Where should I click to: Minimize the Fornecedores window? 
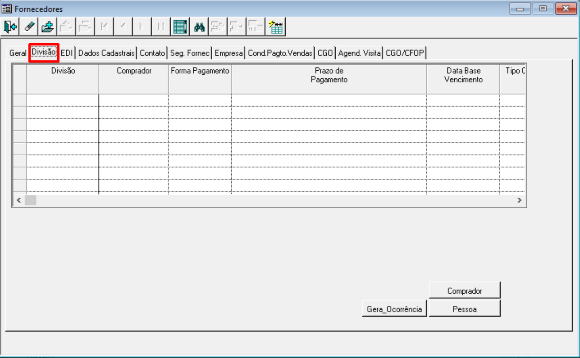521,9
